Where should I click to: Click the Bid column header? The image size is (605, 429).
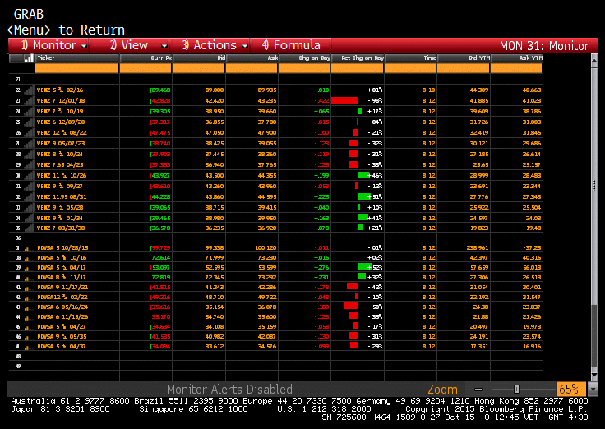199,58
